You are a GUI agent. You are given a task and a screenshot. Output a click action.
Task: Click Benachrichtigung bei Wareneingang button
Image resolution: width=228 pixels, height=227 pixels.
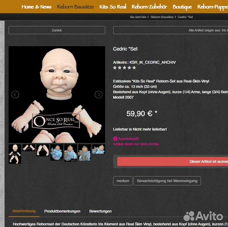(167, 181)
